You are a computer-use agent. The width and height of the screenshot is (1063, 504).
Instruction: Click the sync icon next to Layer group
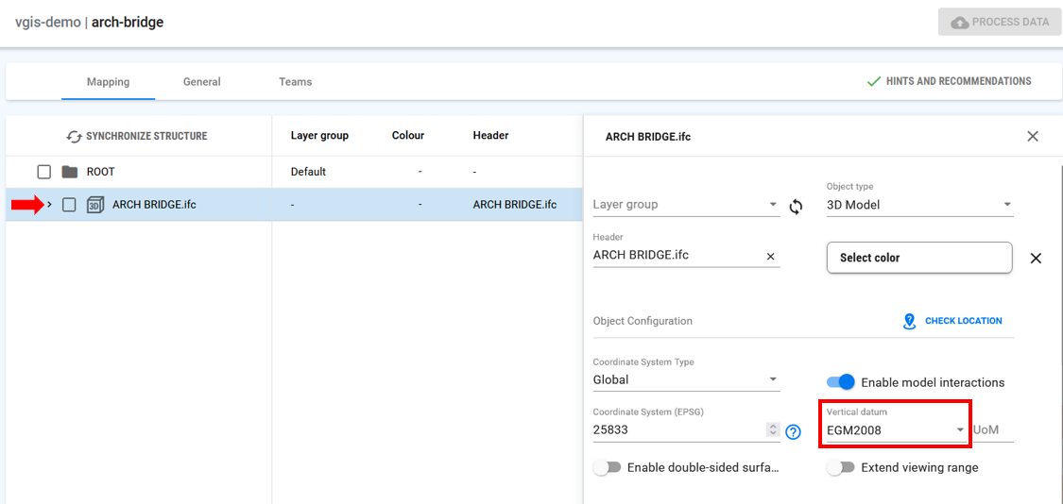click(x=797, y=207)
